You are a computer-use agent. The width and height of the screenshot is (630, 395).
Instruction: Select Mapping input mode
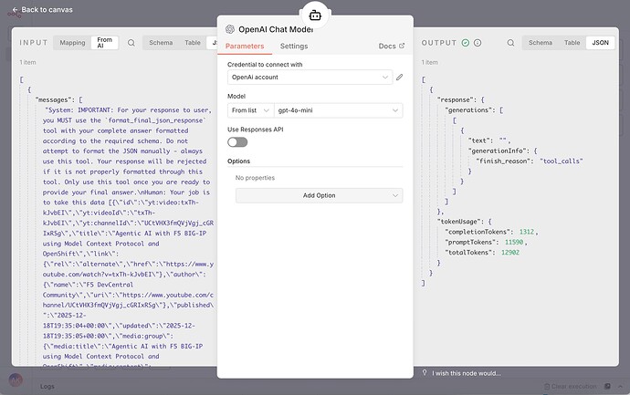pyautogui.click(x=71, y=43)
